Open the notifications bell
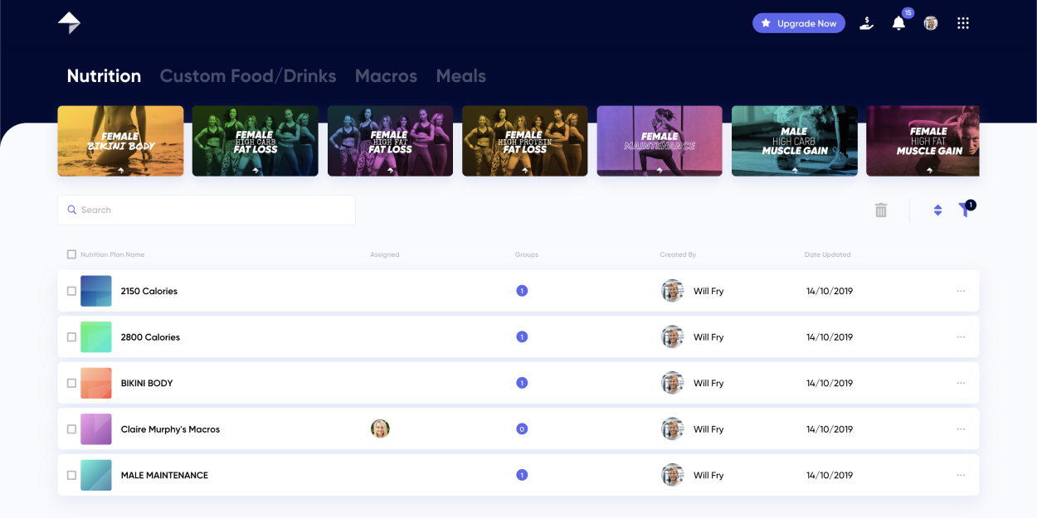The width and height of the screenshot is (1037, 518). point(898,23)
